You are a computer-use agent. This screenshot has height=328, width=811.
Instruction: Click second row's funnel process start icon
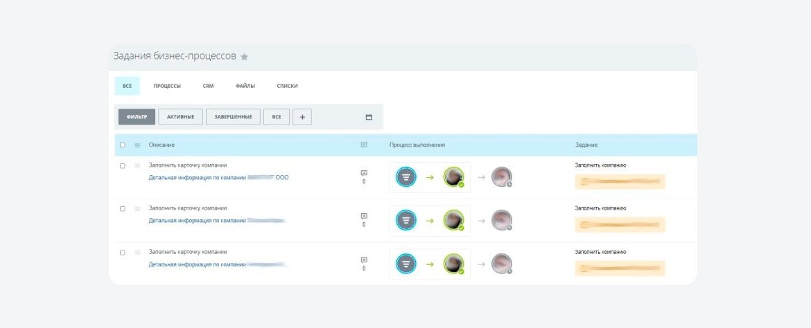pyautogui.click(x=406, y=221)
